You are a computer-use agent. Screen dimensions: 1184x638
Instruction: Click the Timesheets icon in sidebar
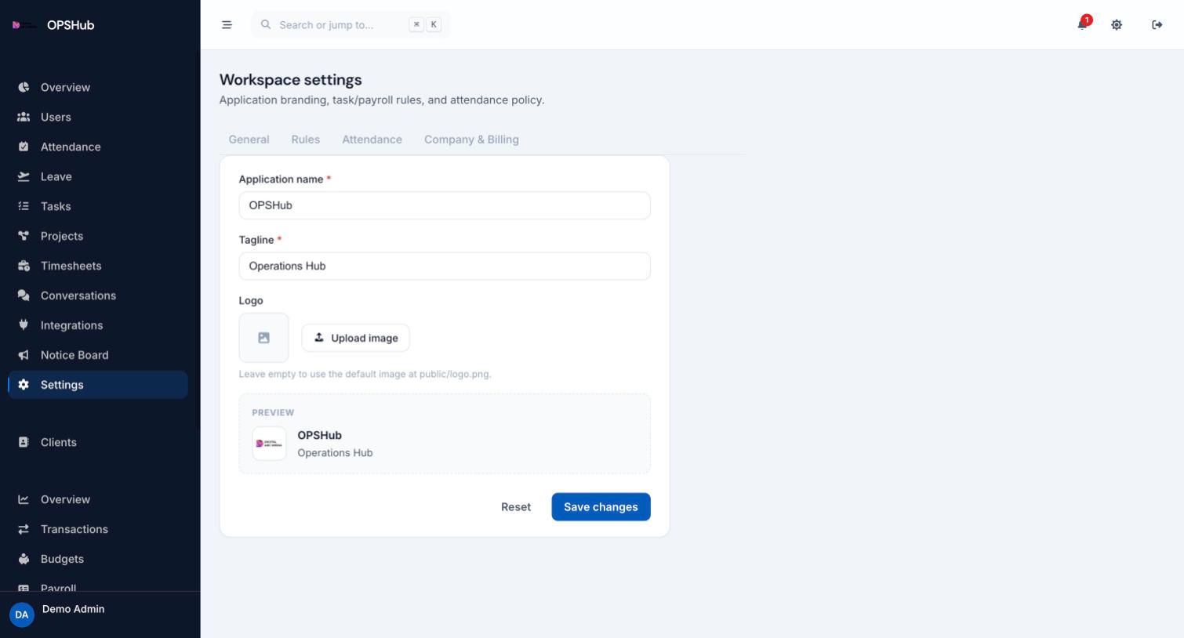click(24, 266)
